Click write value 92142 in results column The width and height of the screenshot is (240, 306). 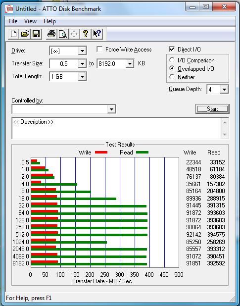[x=193, y=234]
